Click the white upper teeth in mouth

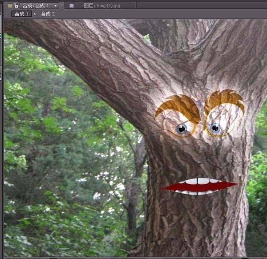(199, 181)
